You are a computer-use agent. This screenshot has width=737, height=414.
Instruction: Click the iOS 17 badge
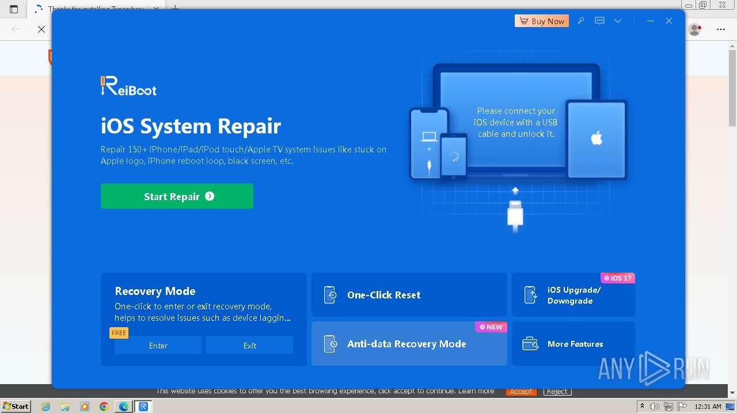pos(618,278)
